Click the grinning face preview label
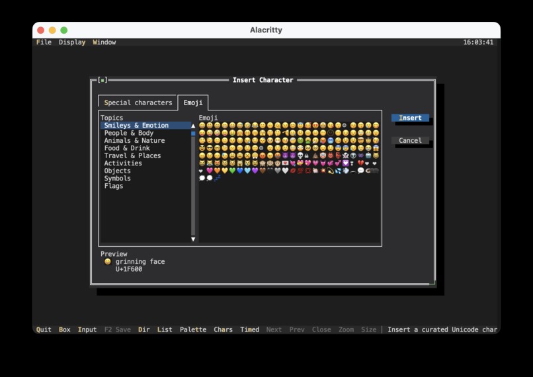Image resolution: width=533 pixels, height=377 pixels. [x=140, y=261]
